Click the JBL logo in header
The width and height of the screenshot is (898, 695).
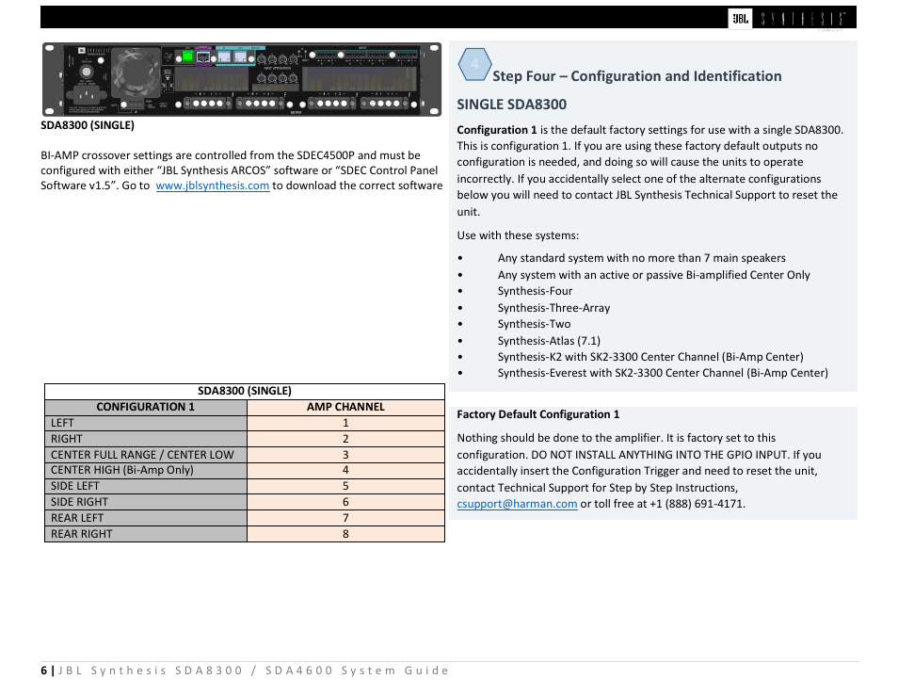pos(740,18)
